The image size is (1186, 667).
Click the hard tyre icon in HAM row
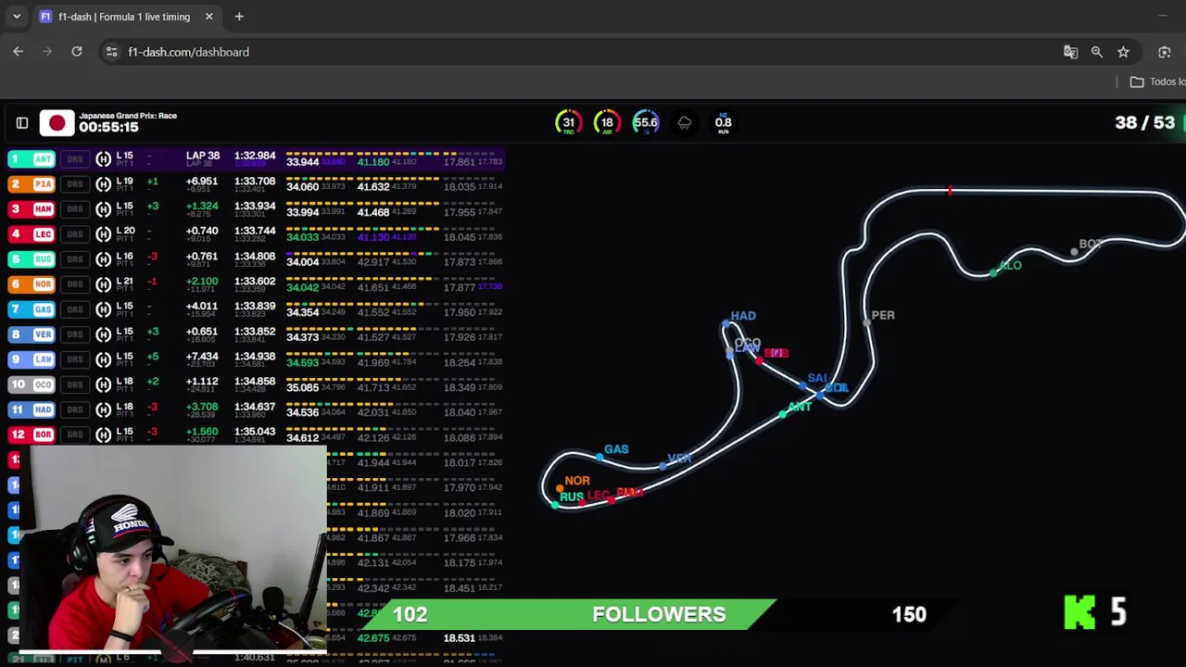coord(103,209)
